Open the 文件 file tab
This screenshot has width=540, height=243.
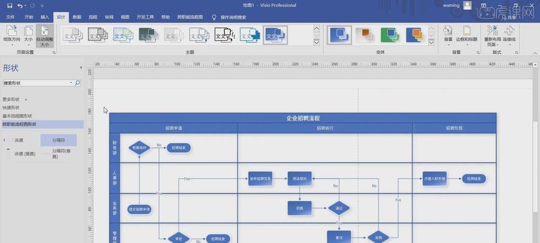(x=10, y=17)
